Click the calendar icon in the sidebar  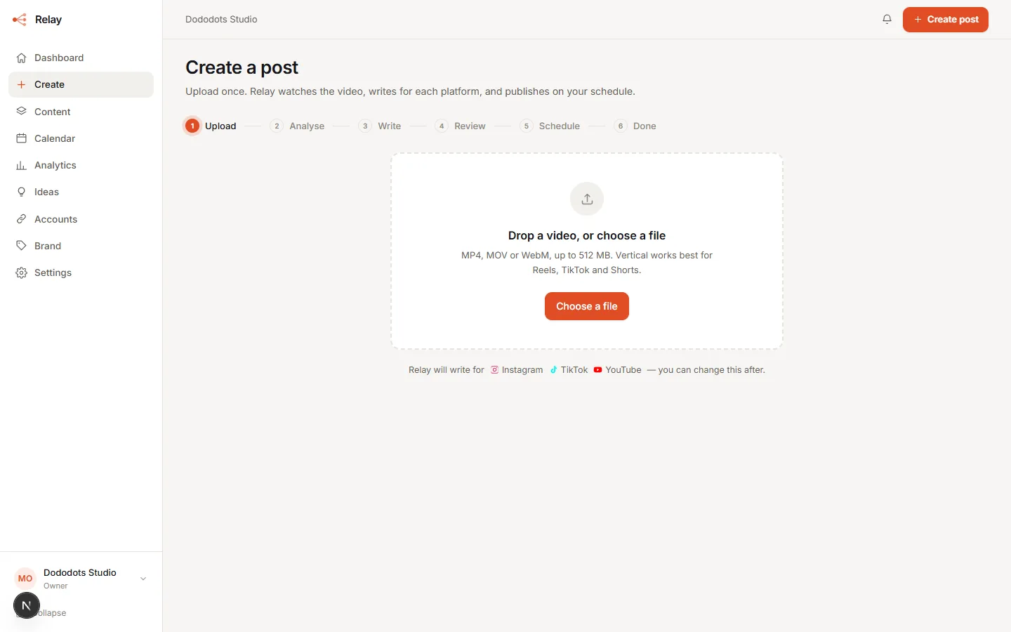coord(22,138)
